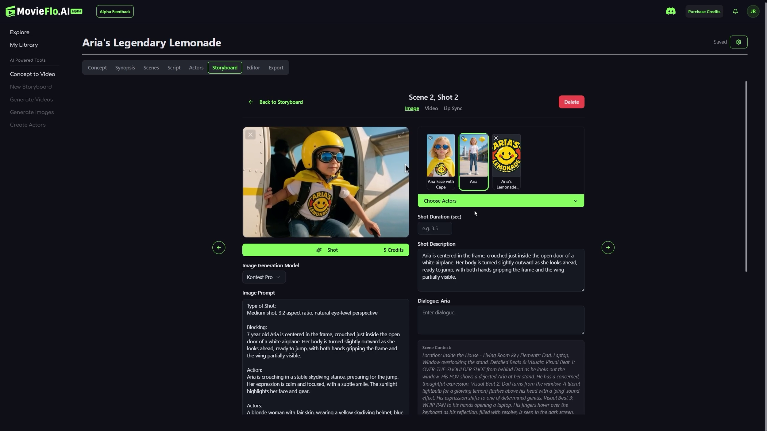
Task: Click the Shot Duration input field
Action: click(434, 228)
